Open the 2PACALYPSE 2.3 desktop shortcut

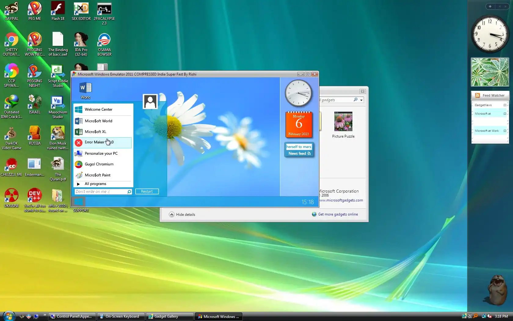point(104,13)
